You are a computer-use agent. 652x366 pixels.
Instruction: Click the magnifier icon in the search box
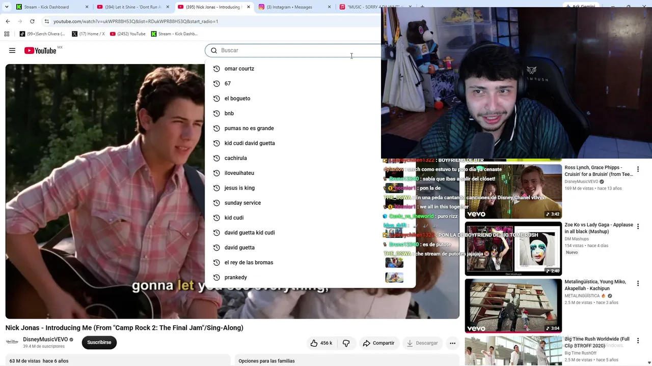[214, 50]
